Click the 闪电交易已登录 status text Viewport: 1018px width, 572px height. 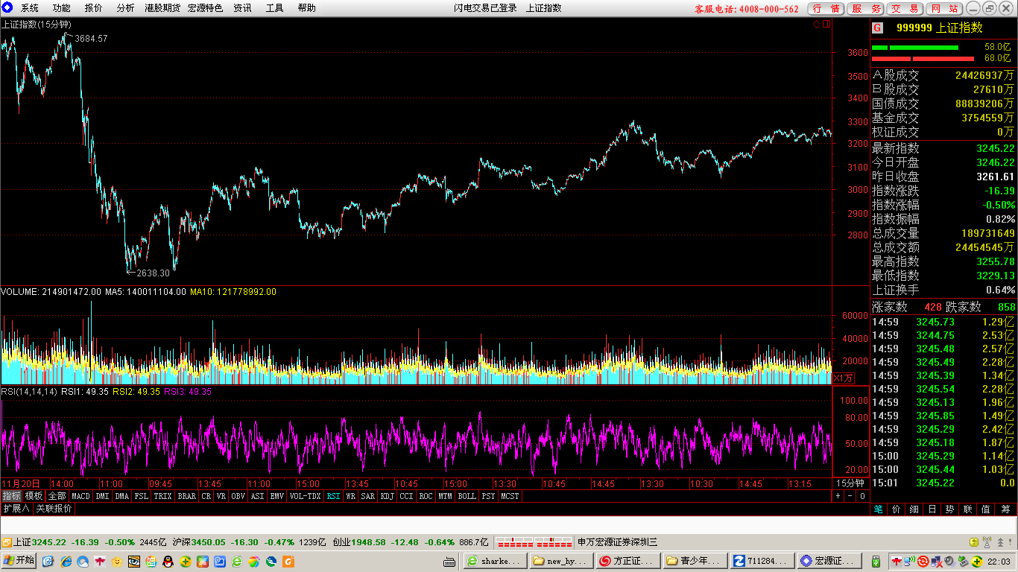485,8
